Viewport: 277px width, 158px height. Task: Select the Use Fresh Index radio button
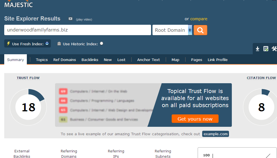coord(47,44)
